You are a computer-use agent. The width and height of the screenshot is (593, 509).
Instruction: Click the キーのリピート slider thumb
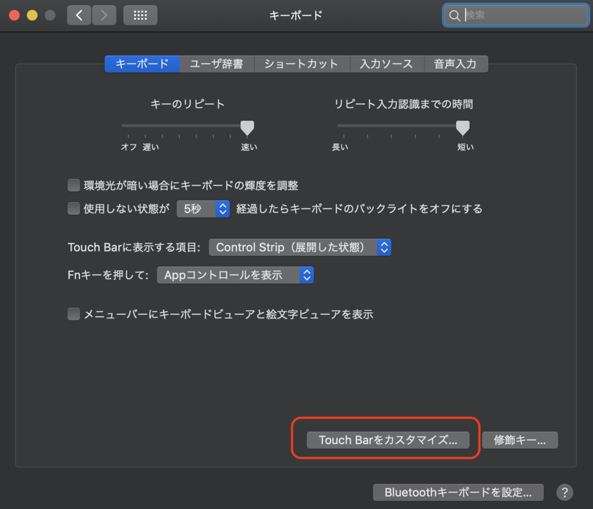pos(247,128)
